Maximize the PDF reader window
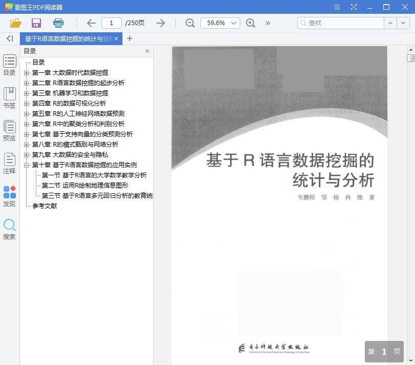Screen dimensions: 415x365 pos(386,7)
